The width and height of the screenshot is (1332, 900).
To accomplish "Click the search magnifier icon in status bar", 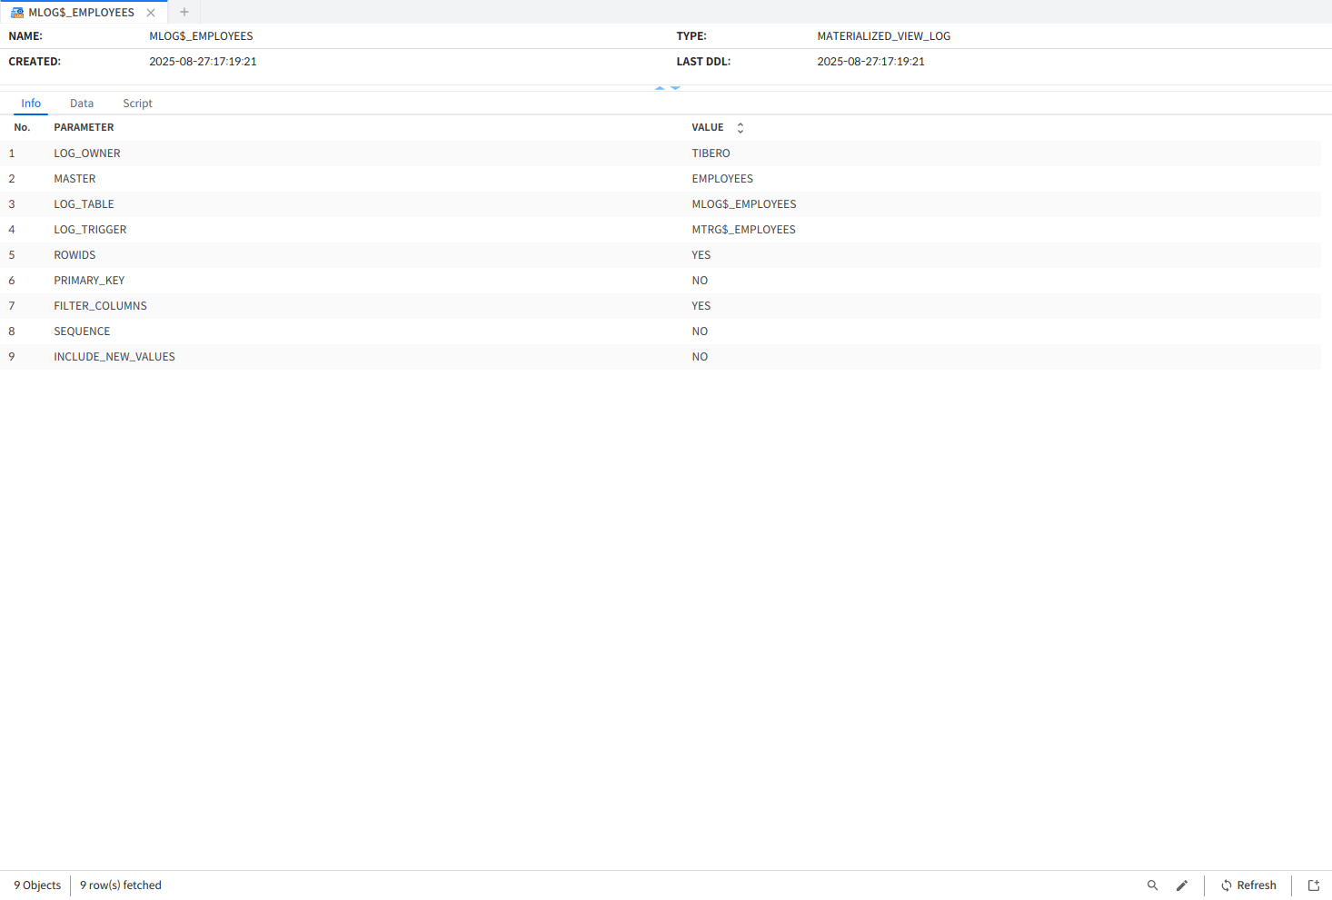I will tap(1152, 885).
